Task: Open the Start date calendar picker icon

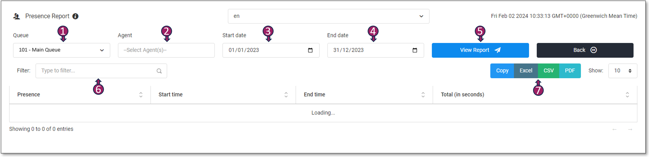Action: pyautogui.click(x=310, y=50)
